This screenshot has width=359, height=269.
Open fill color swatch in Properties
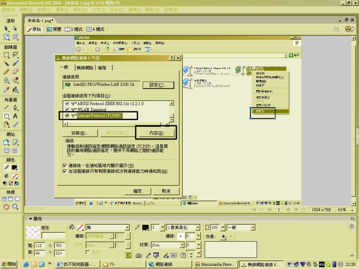pos(80,228)
